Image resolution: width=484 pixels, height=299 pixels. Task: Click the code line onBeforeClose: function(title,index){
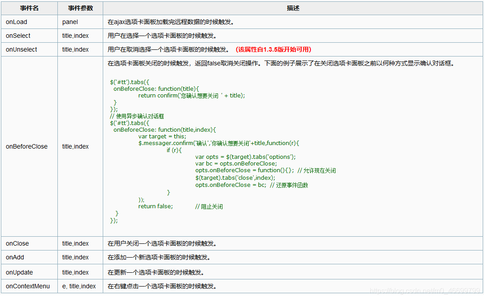click(165, 130)
